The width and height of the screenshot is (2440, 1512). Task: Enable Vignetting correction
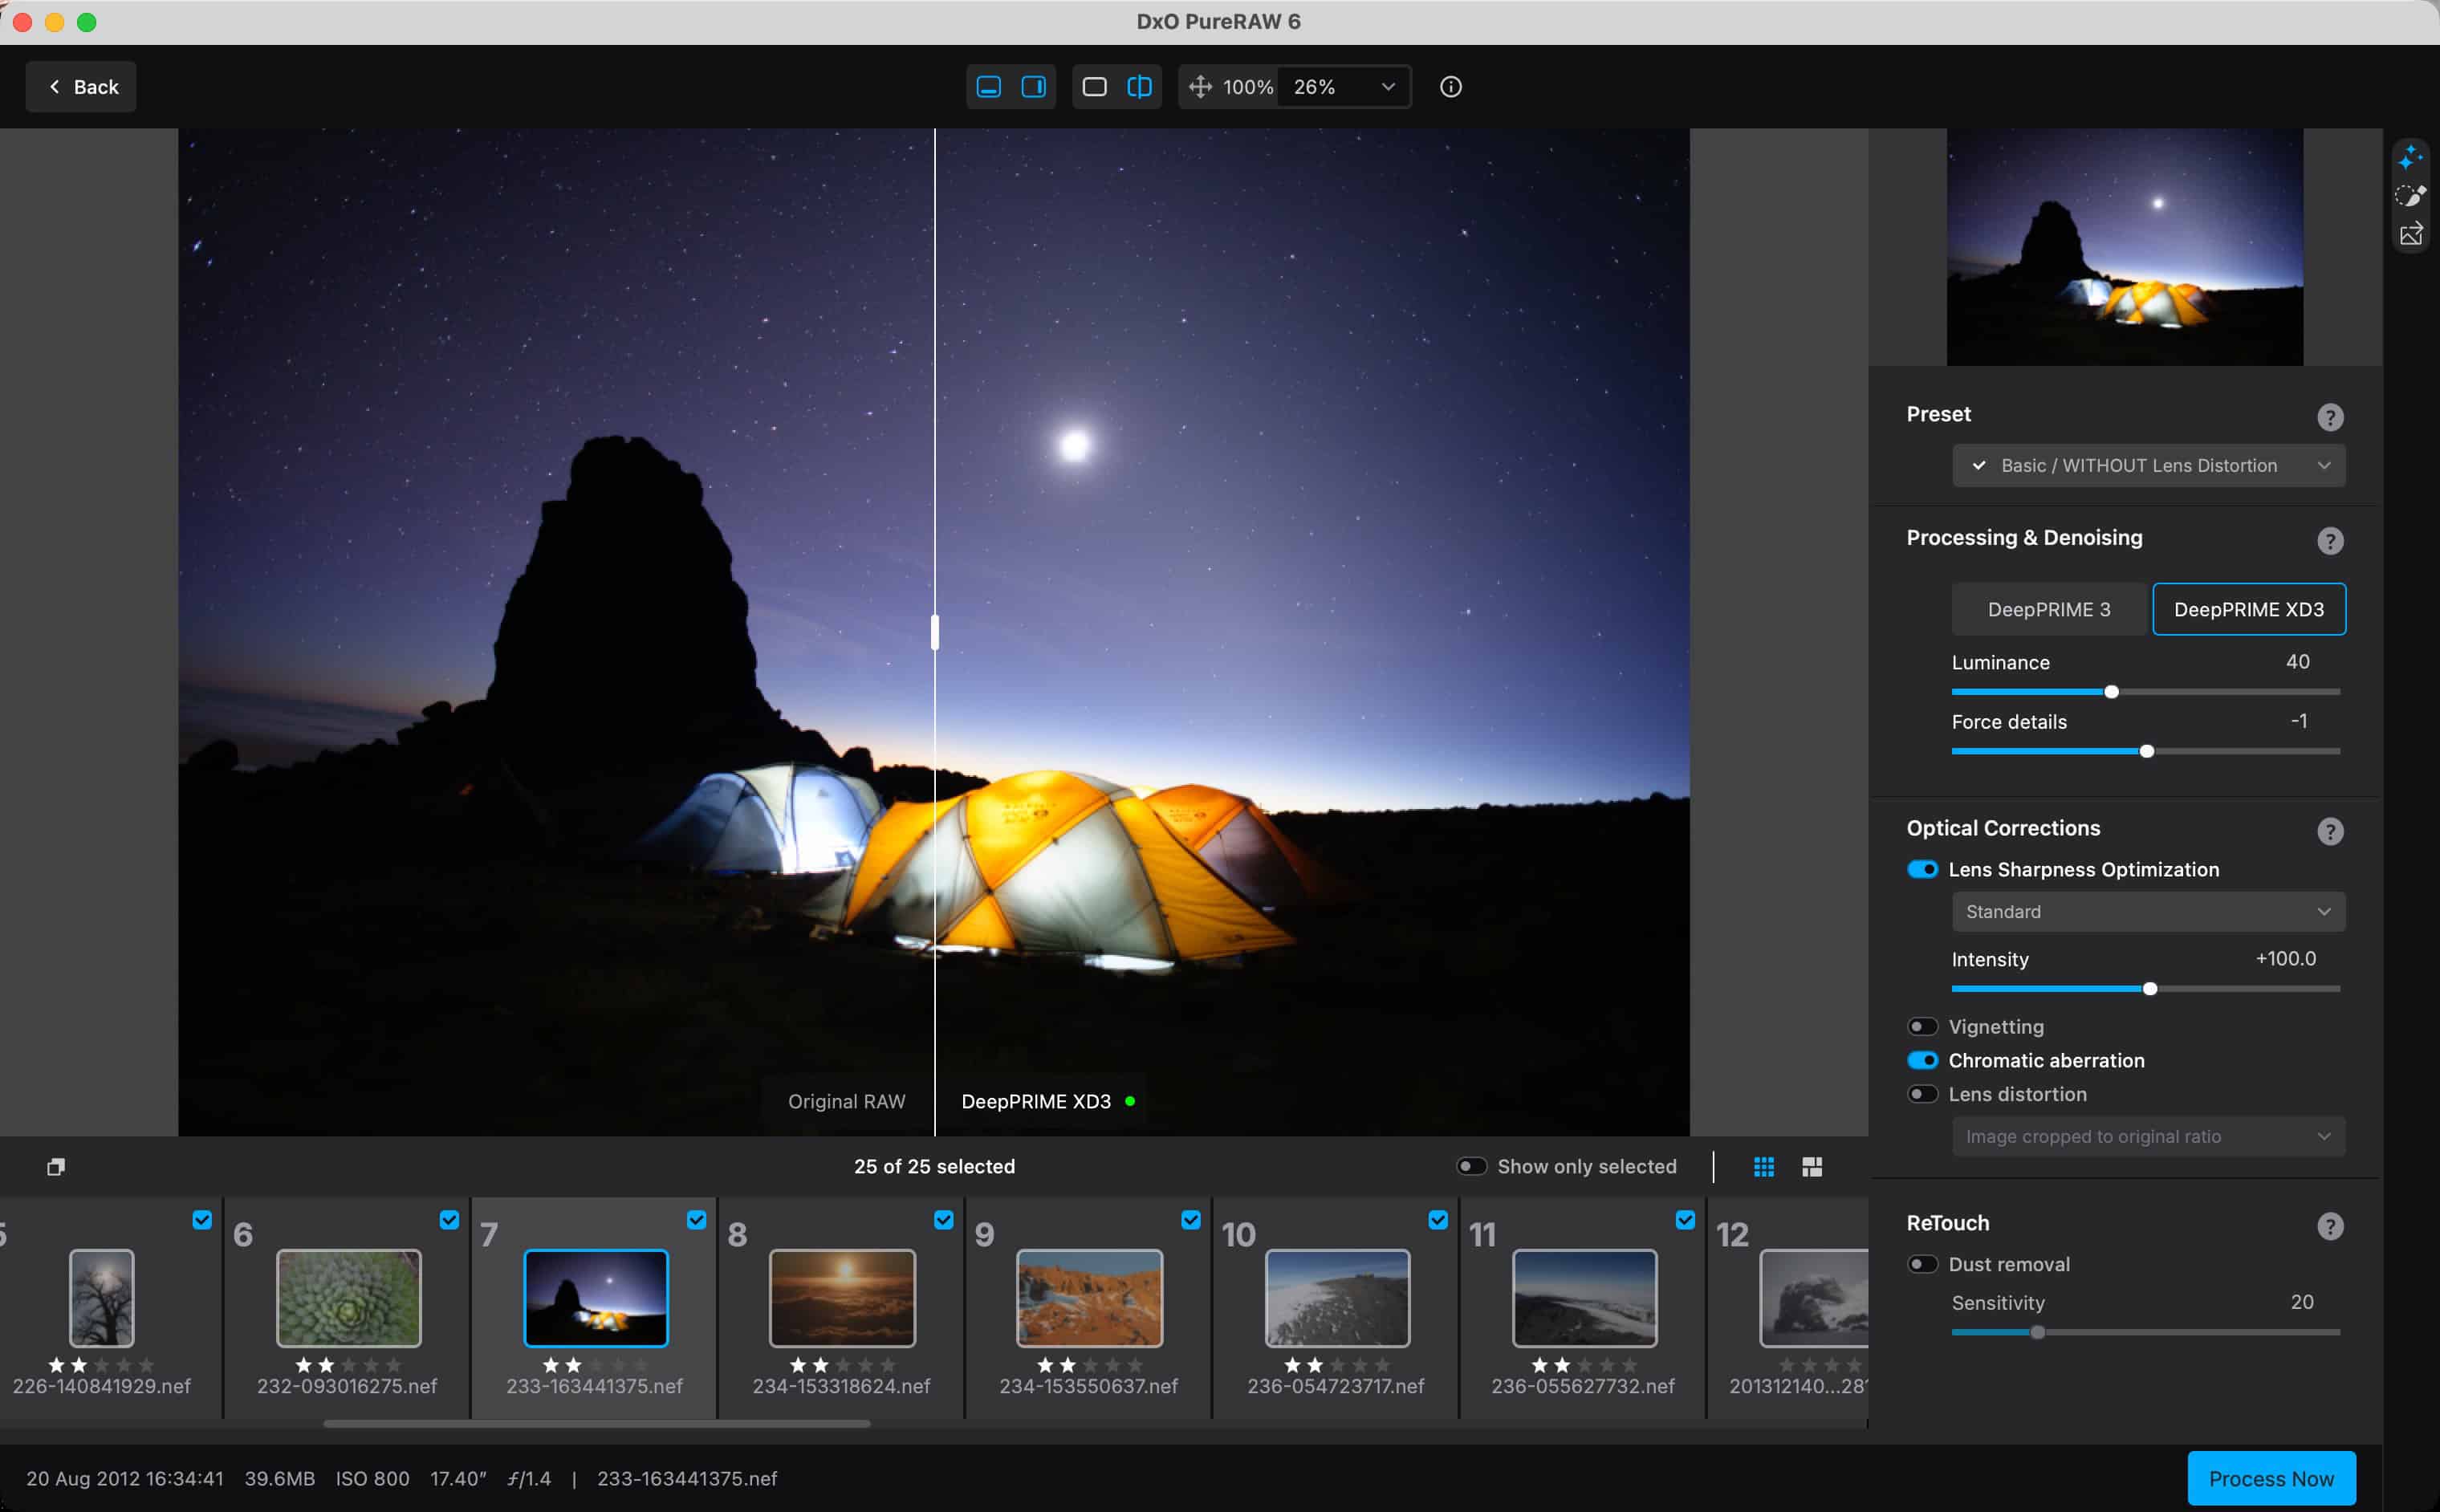click(x=1922, y=1026)
